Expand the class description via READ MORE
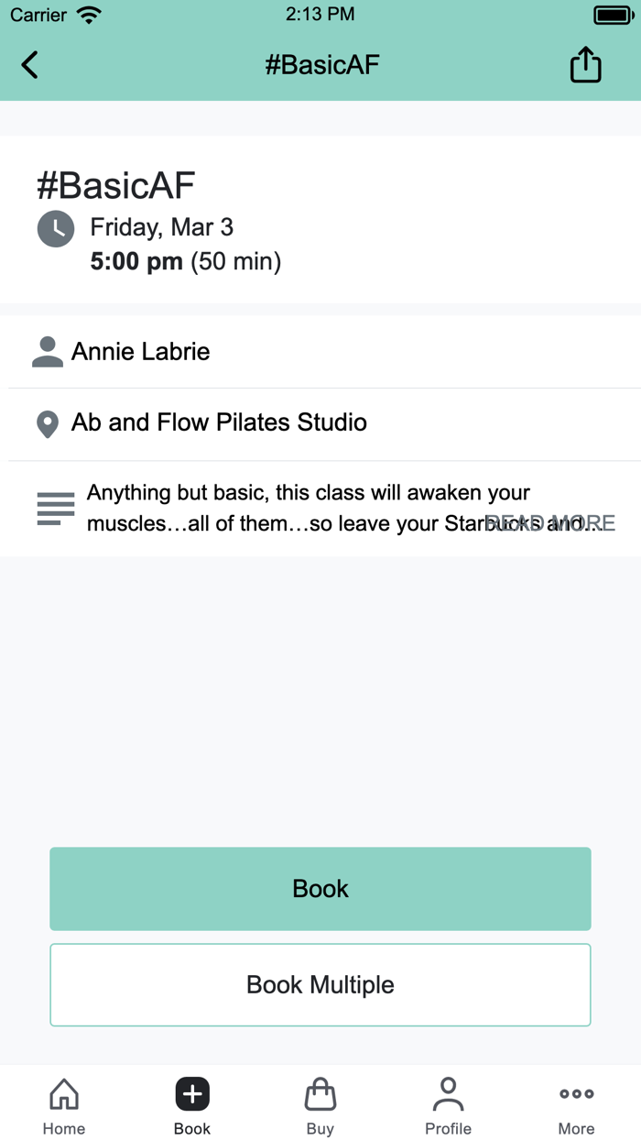The width and height of the screenshot is (641, 1140). coord(550,523)
